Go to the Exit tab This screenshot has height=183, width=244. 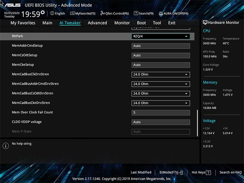(171, 23)
